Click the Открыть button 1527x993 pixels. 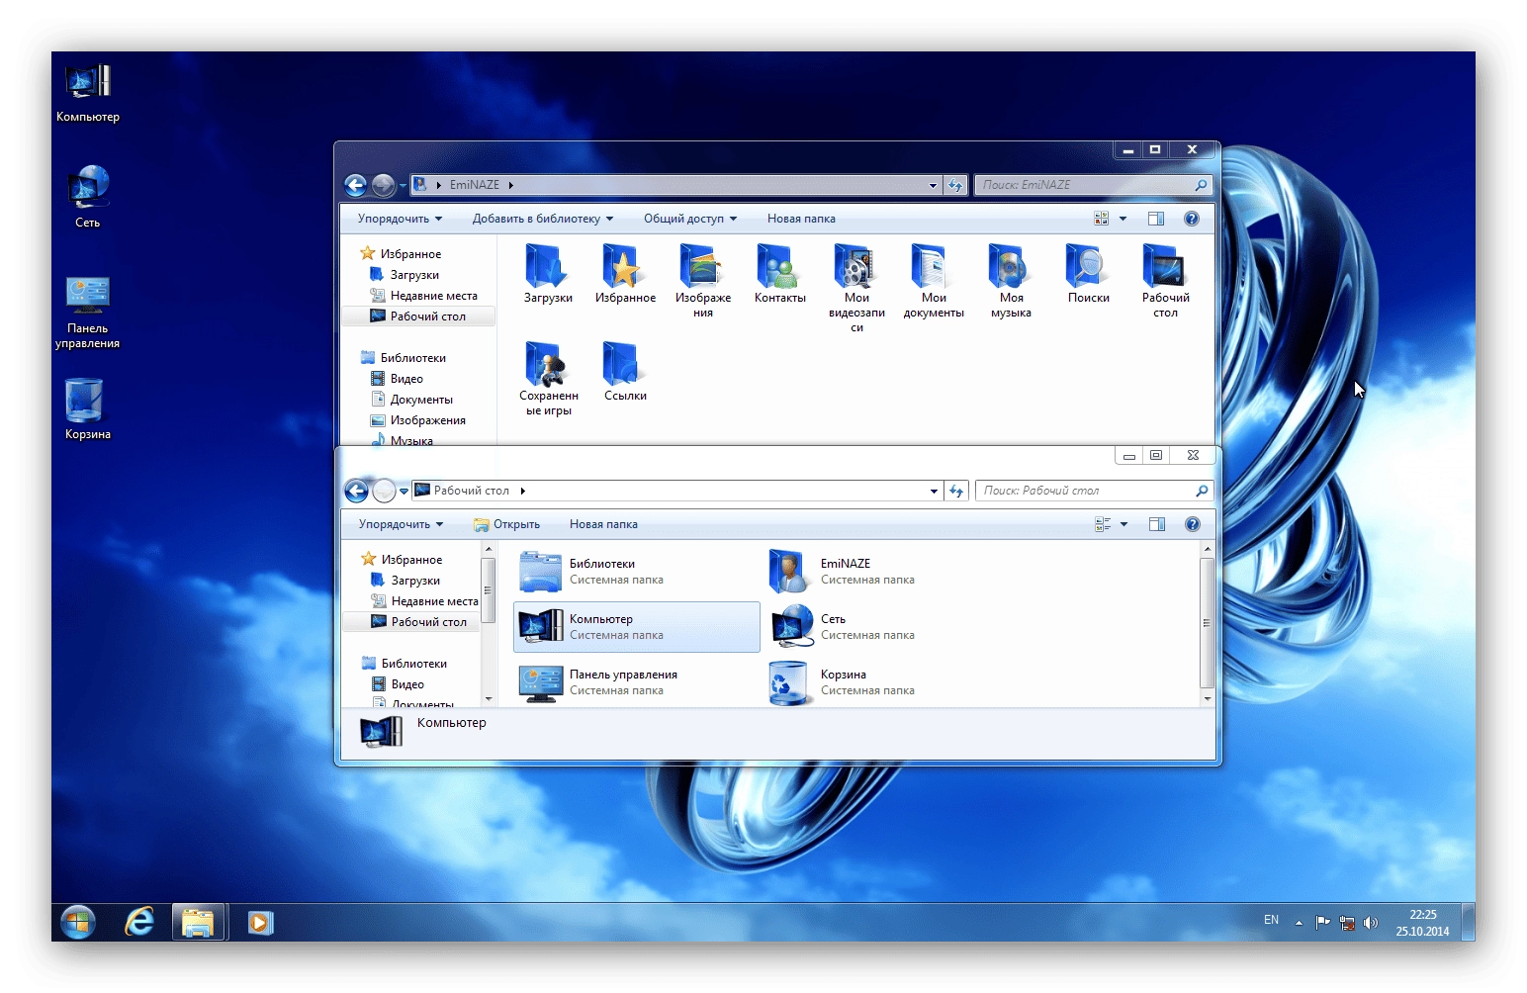pos(507,524)
